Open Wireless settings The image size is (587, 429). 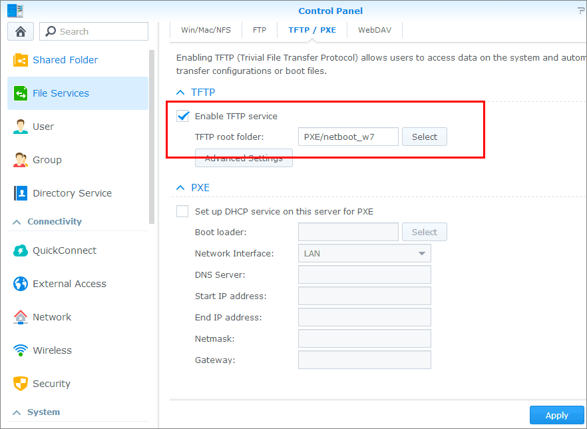tap(19, 350)
